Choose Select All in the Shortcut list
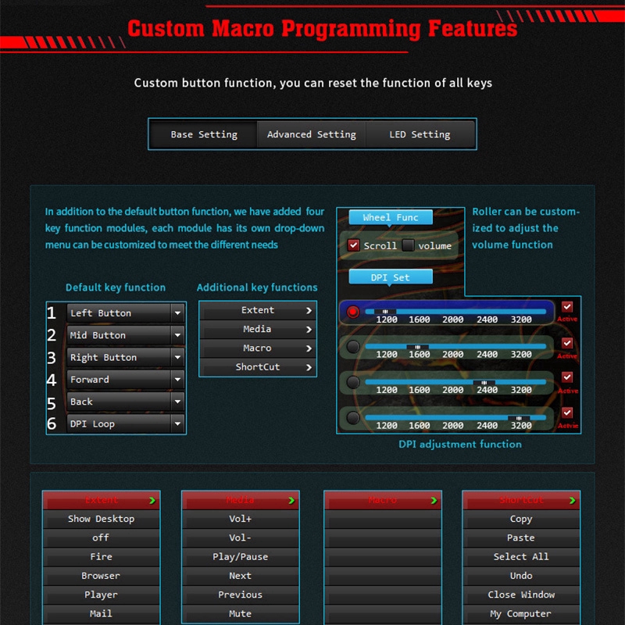This screenshot has width=625, height=625. [521, 557]
